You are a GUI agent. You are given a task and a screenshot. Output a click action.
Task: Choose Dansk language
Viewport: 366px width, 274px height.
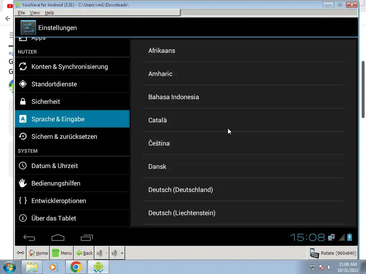(243, 166)
